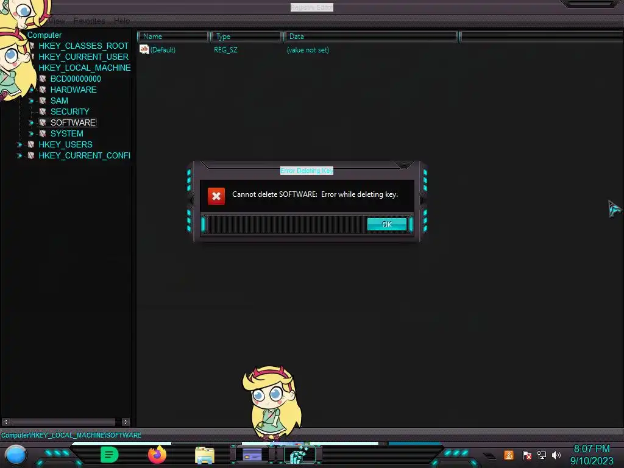Click the red error X icon in dialog
Image resolution: width=624 pixels, height=468 pixels.
pyautogui.click(x=216, y=196)
